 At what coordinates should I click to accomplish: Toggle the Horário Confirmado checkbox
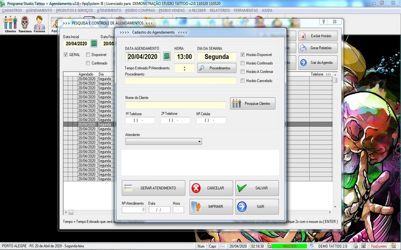point(243,63)
